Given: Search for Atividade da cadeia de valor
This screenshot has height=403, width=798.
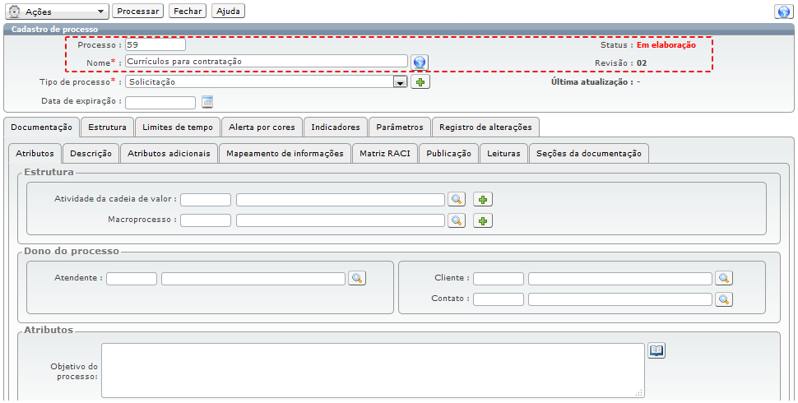Looking at the screenshot, I should [457, 199].
